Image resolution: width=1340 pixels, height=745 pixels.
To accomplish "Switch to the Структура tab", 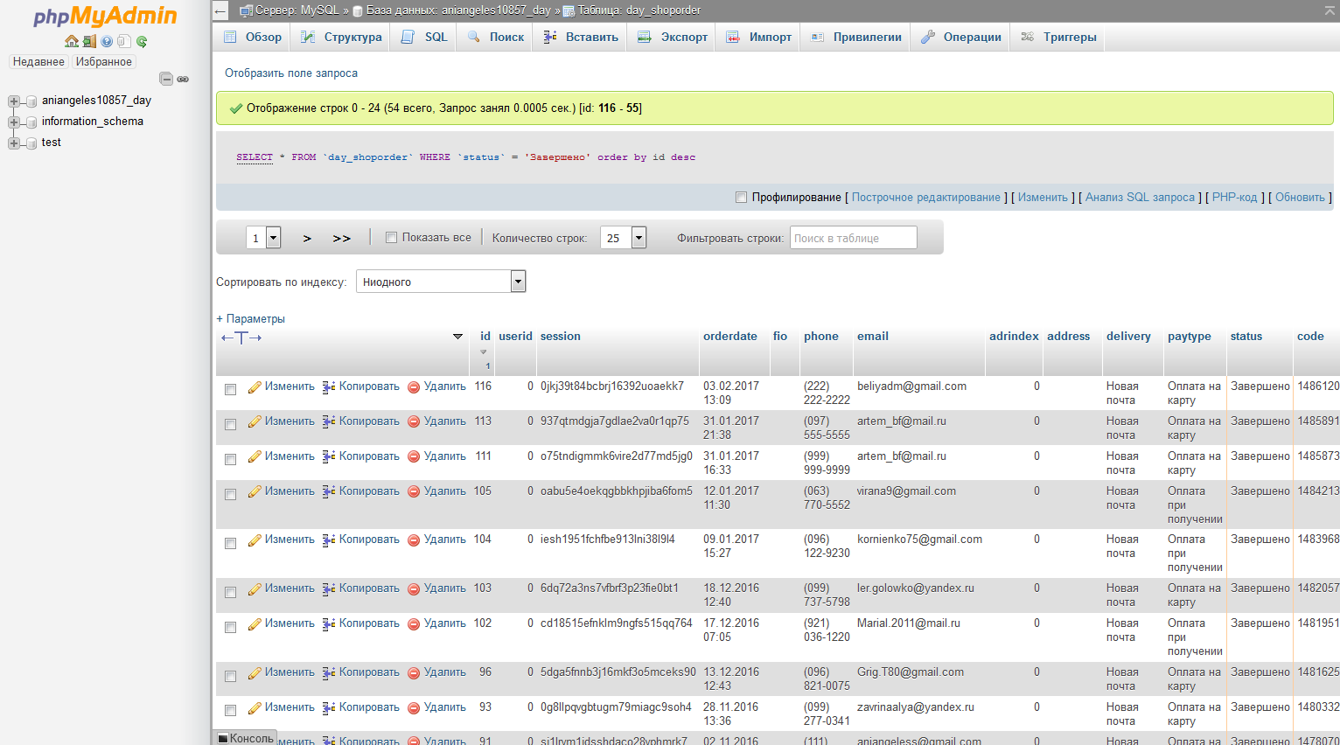I will [341, 37].
